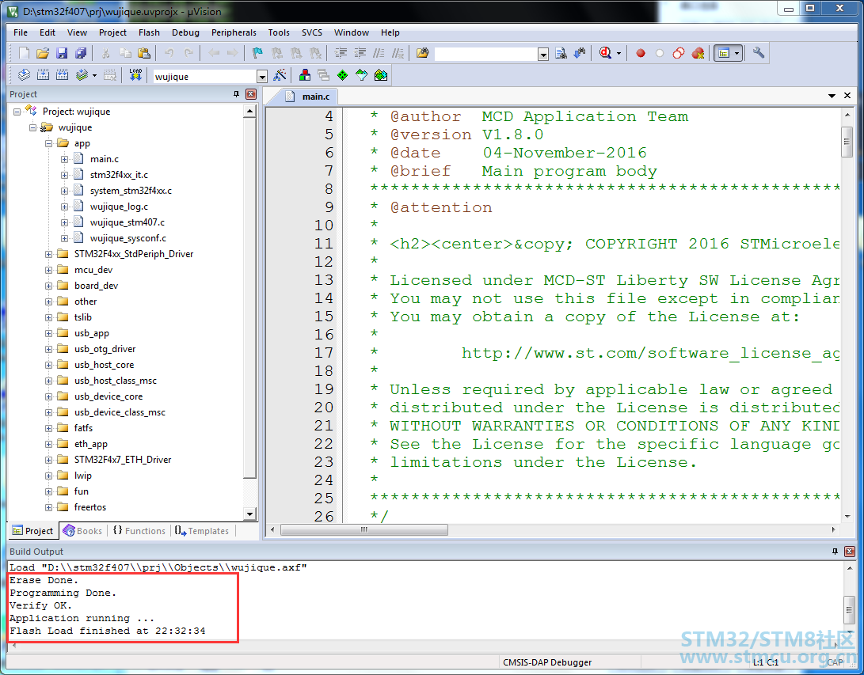Toggle the window layout view button
864x675 pixels.
click(x=724, y=53)
